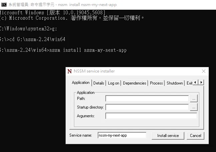This screenshot has height=152, width=216.
Task: Click the Command Prompt icon in title bar
Action: click(4, 5)
